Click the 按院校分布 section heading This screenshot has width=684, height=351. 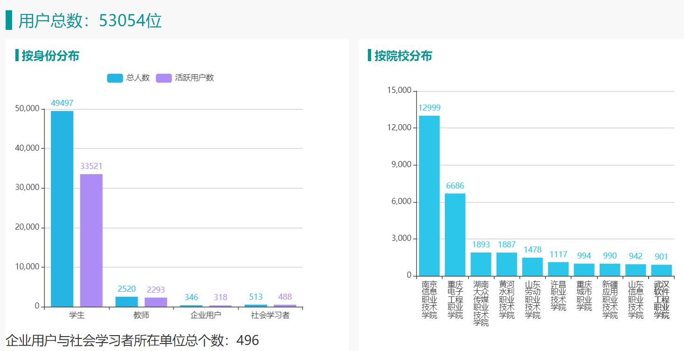point(403,56)
